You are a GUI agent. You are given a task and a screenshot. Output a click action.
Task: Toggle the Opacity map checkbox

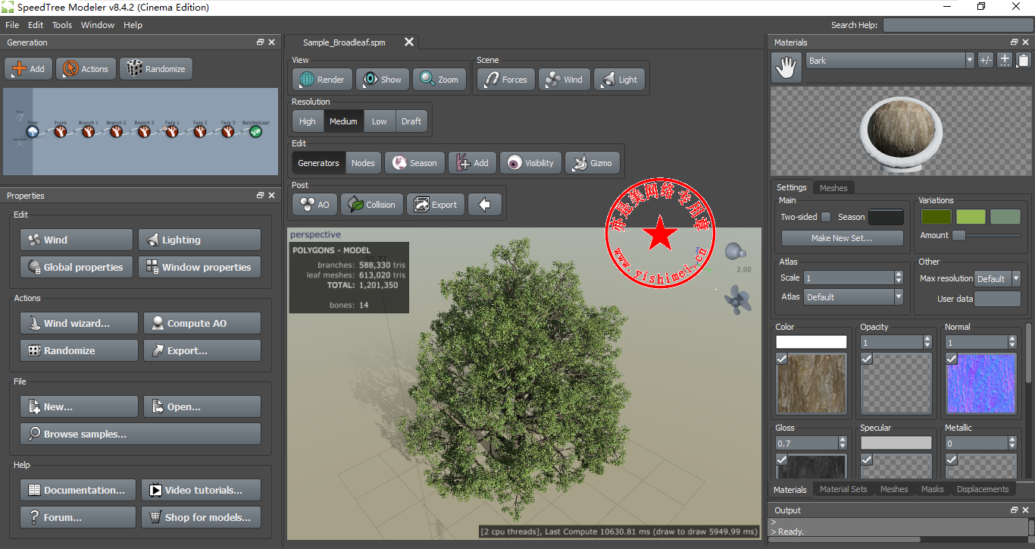(867, 359)
